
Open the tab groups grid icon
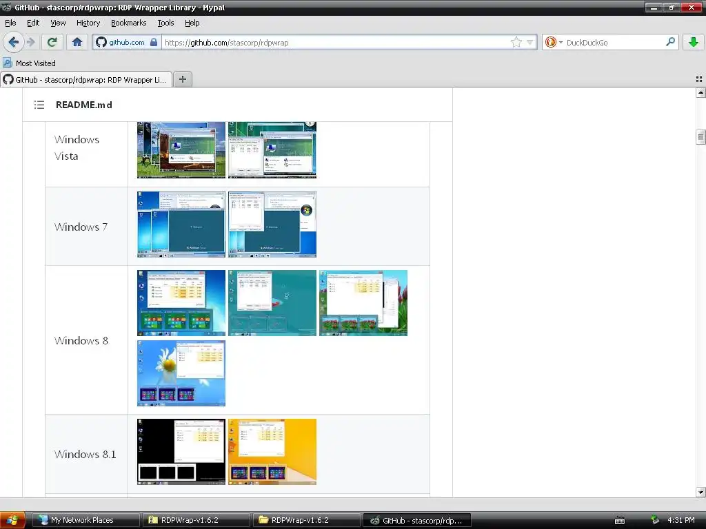tap(699, 79)
